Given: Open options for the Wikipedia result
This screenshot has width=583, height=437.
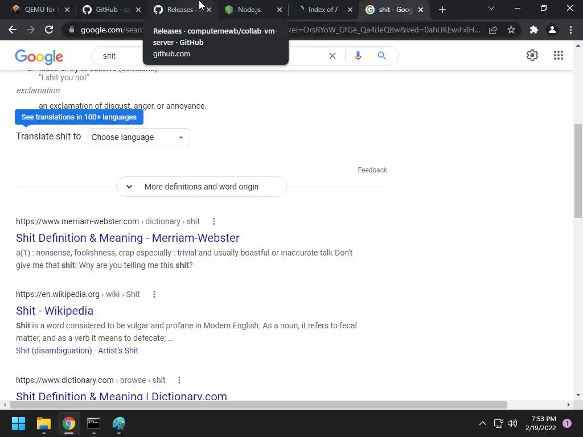Looking at the screenshot, I should [154, 294].
